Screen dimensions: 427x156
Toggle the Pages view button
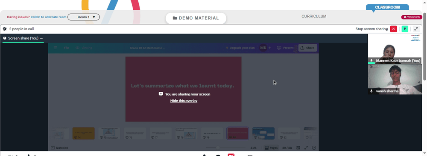click(271, 148)
